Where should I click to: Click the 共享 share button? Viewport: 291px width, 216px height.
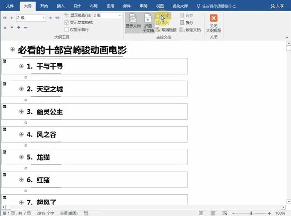(x=277, y=6)
